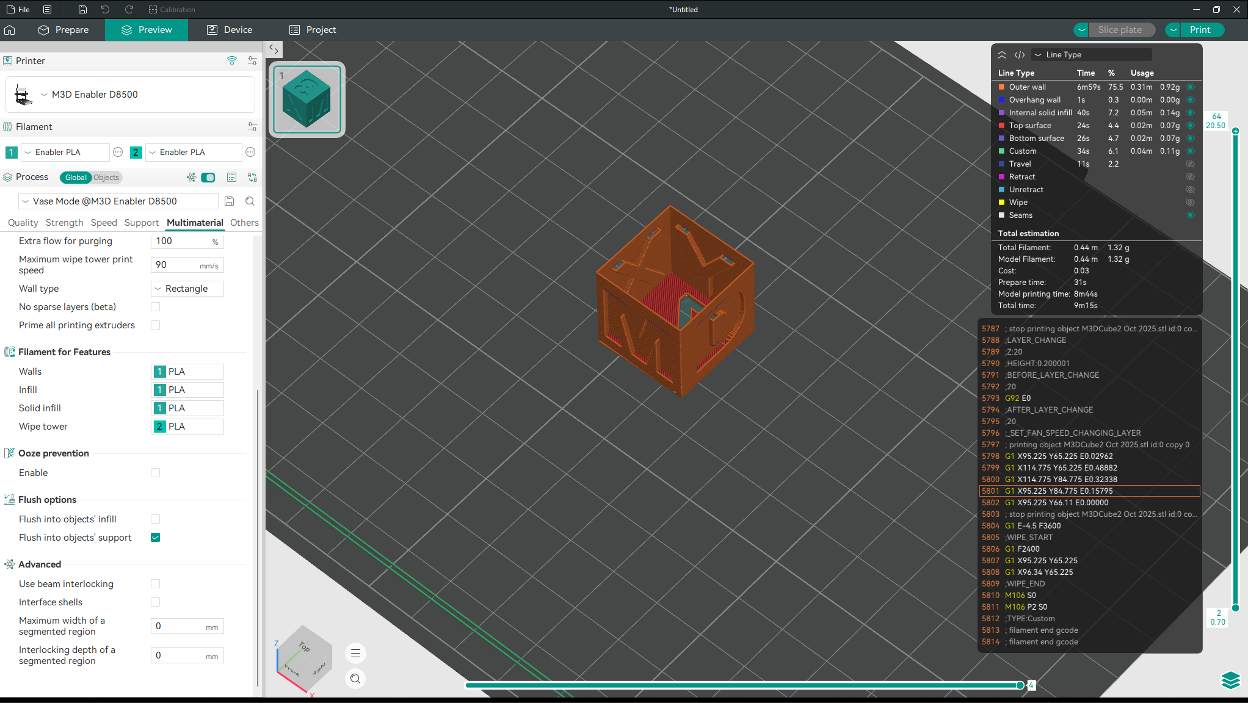Viewport: 1248px width, 703px height.
Task: Hide the Outer wall line type
Action: tap(1190, 87)
